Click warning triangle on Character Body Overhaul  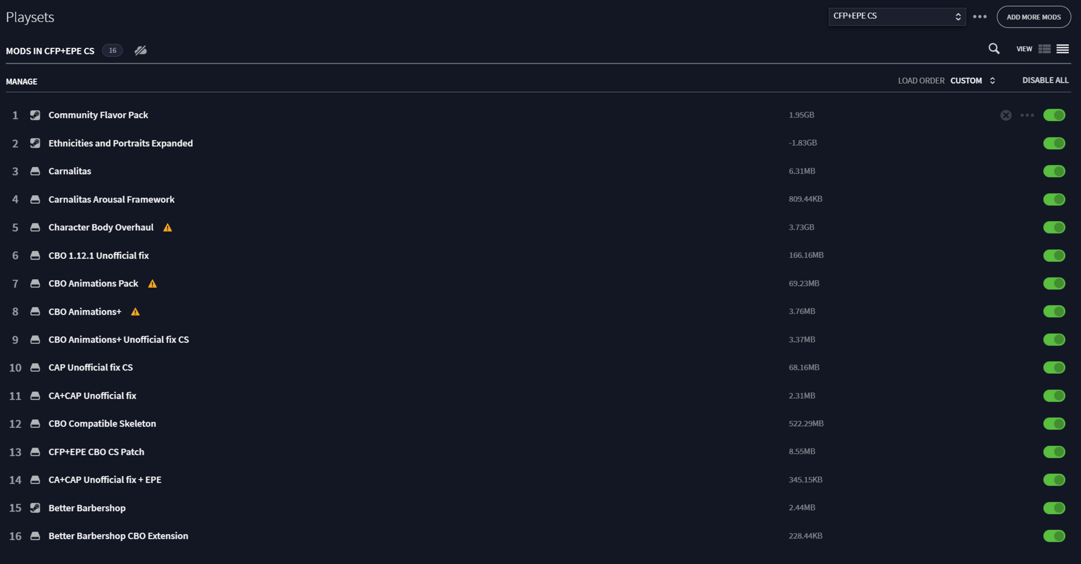point(168,227)
